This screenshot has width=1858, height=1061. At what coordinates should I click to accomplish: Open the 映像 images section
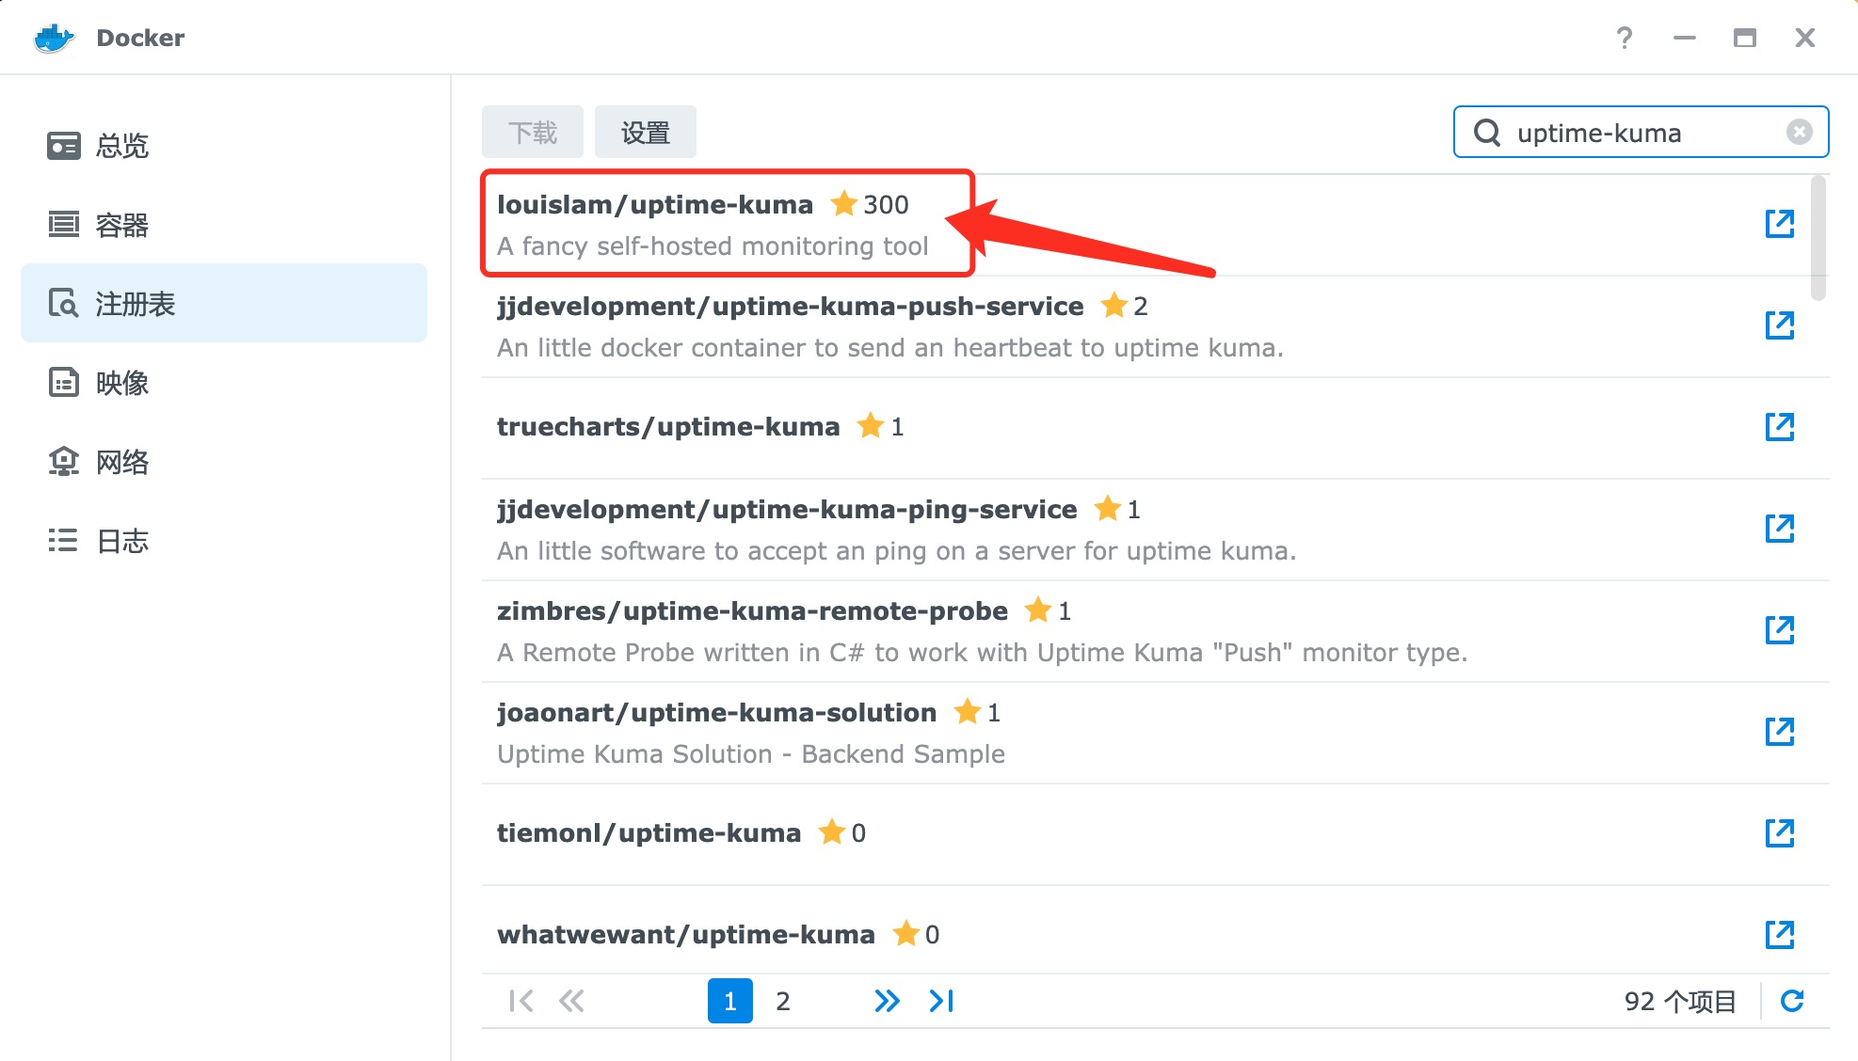click(x=224, y=383)
